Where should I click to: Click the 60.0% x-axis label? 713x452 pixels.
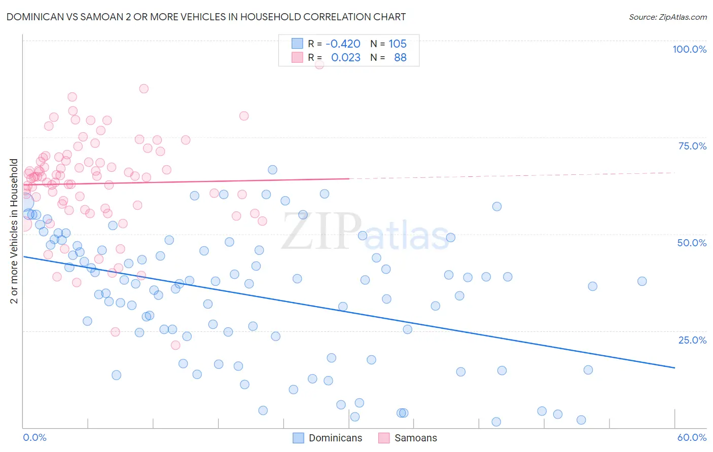coord(692,437)
